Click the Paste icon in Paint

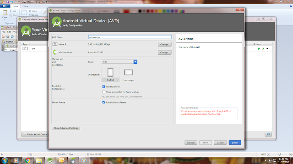(5, 13)
